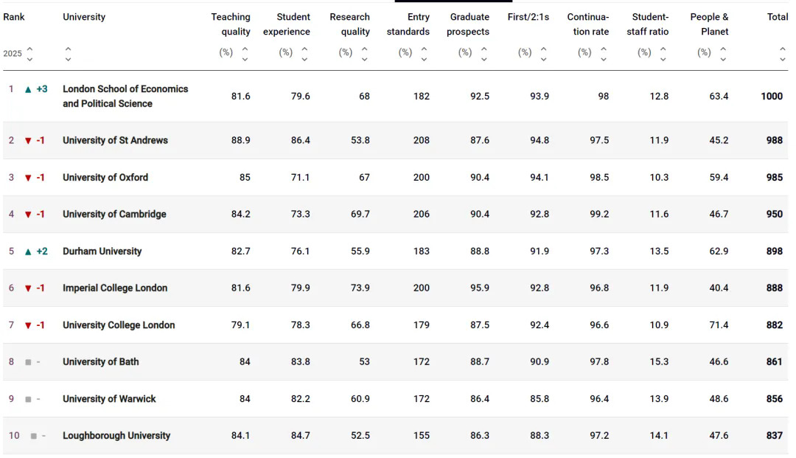The width and height of the screenshot is (796, 458).
Task: Visit the University of Oxford entry
Action: pyautogui.click(x=105, y=177)
